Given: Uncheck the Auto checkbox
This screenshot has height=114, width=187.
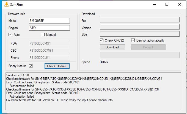Looking at the screenshot, I should point(10,35).
